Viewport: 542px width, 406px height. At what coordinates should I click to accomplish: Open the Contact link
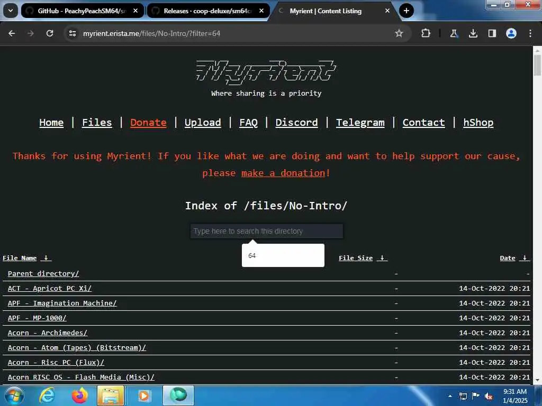tap(424, 123)
